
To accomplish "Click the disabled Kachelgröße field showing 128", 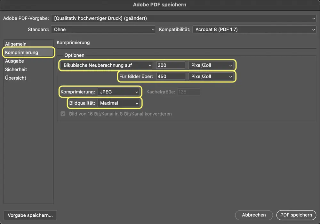I will tap(188, 92).
